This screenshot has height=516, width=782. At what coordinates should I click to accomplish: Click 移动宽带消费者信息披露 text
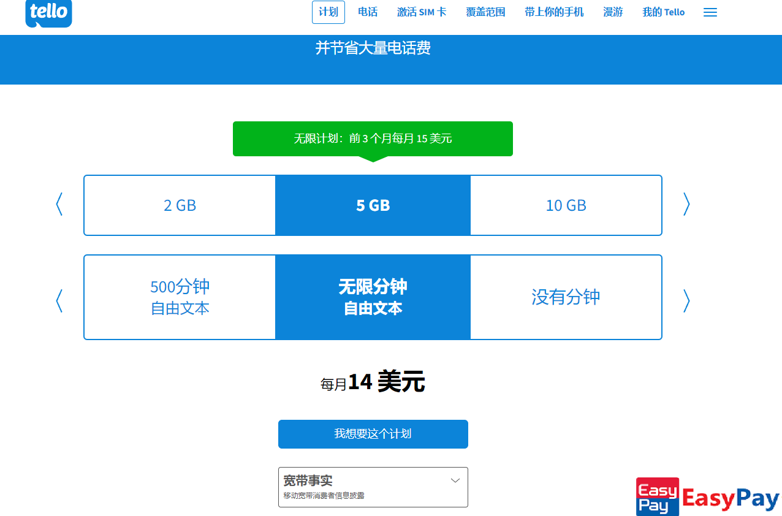pyautogui.click(x=324, y=495)
